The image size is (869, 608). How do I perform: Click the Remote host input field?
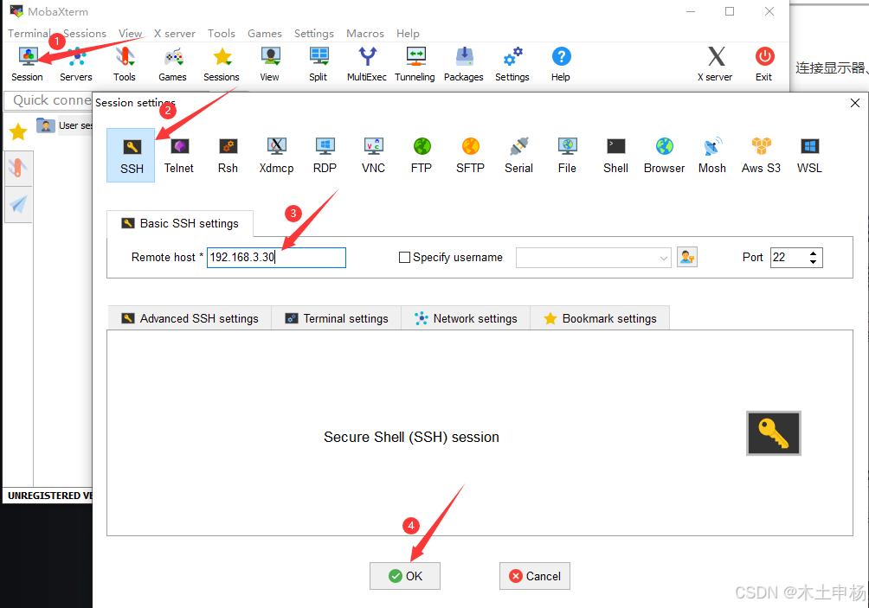pyautogui.click(x=277, y=258)
